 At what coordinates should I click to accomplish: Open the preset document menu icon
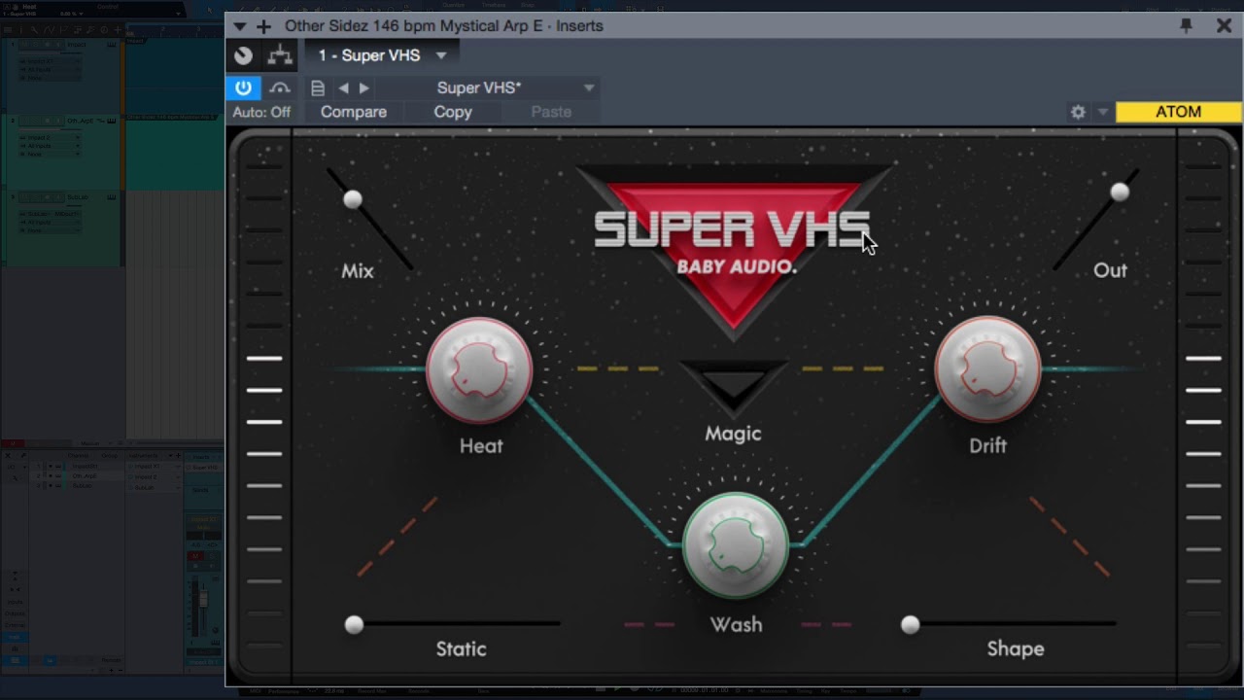(318, 87)
